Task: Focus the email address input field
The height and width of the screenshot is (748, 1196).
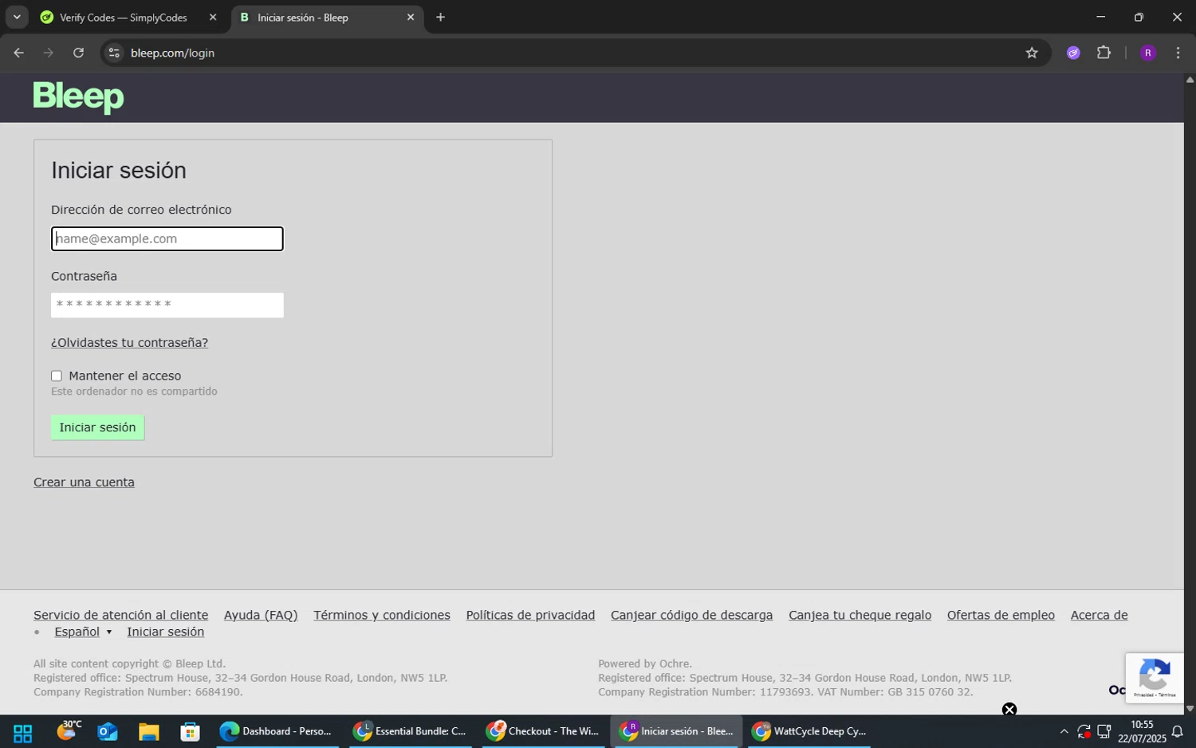Action: click(x=167, y=238)
